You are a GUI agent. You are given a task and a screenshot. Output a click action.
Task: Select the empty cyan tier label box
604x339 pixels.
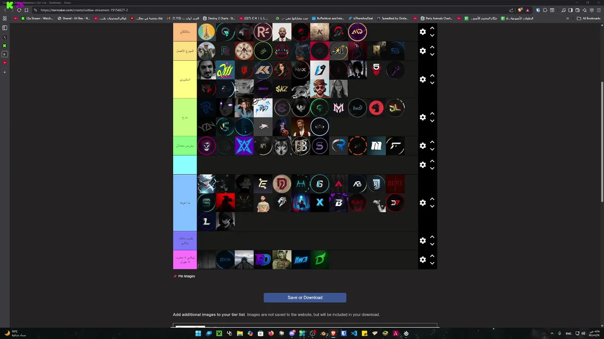coord(185,165)
